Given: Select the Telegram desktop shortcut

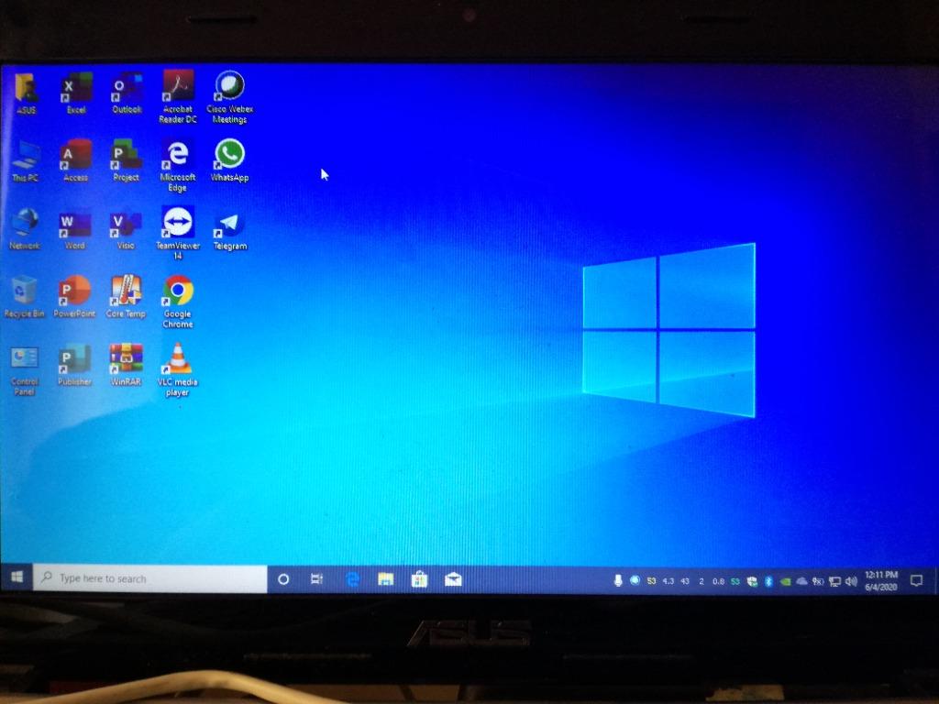Looking at the screenshot, I should [229, 224].
